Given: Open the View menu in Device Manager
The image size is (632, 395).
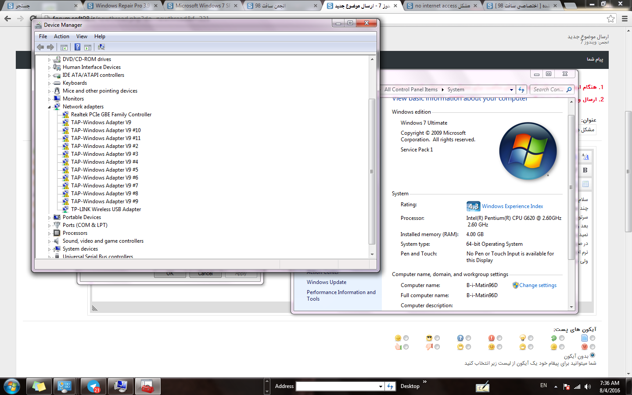Looking at the screenshot, I should pyautogui.click(x=82, y=36).
